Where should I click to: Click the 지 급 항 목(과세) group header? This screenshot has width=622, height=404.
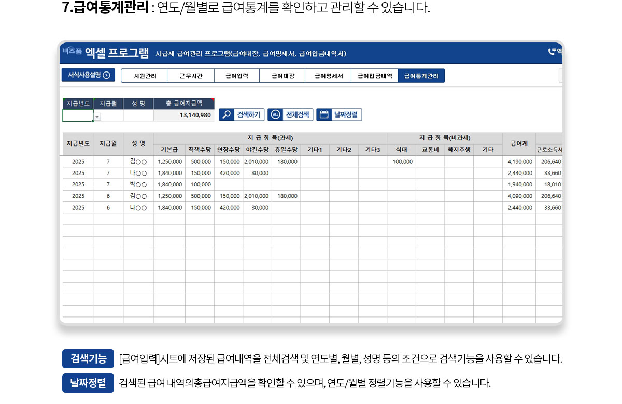coord(271,138)
